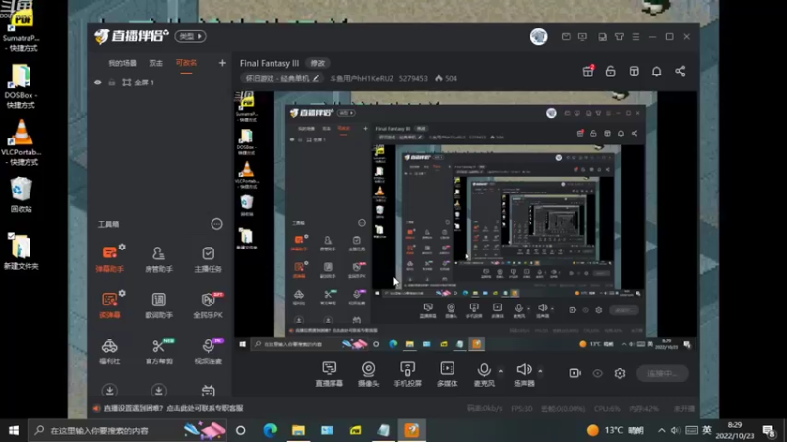
Task: Click the 13°C weather widget
Action: tap(616, 430)
